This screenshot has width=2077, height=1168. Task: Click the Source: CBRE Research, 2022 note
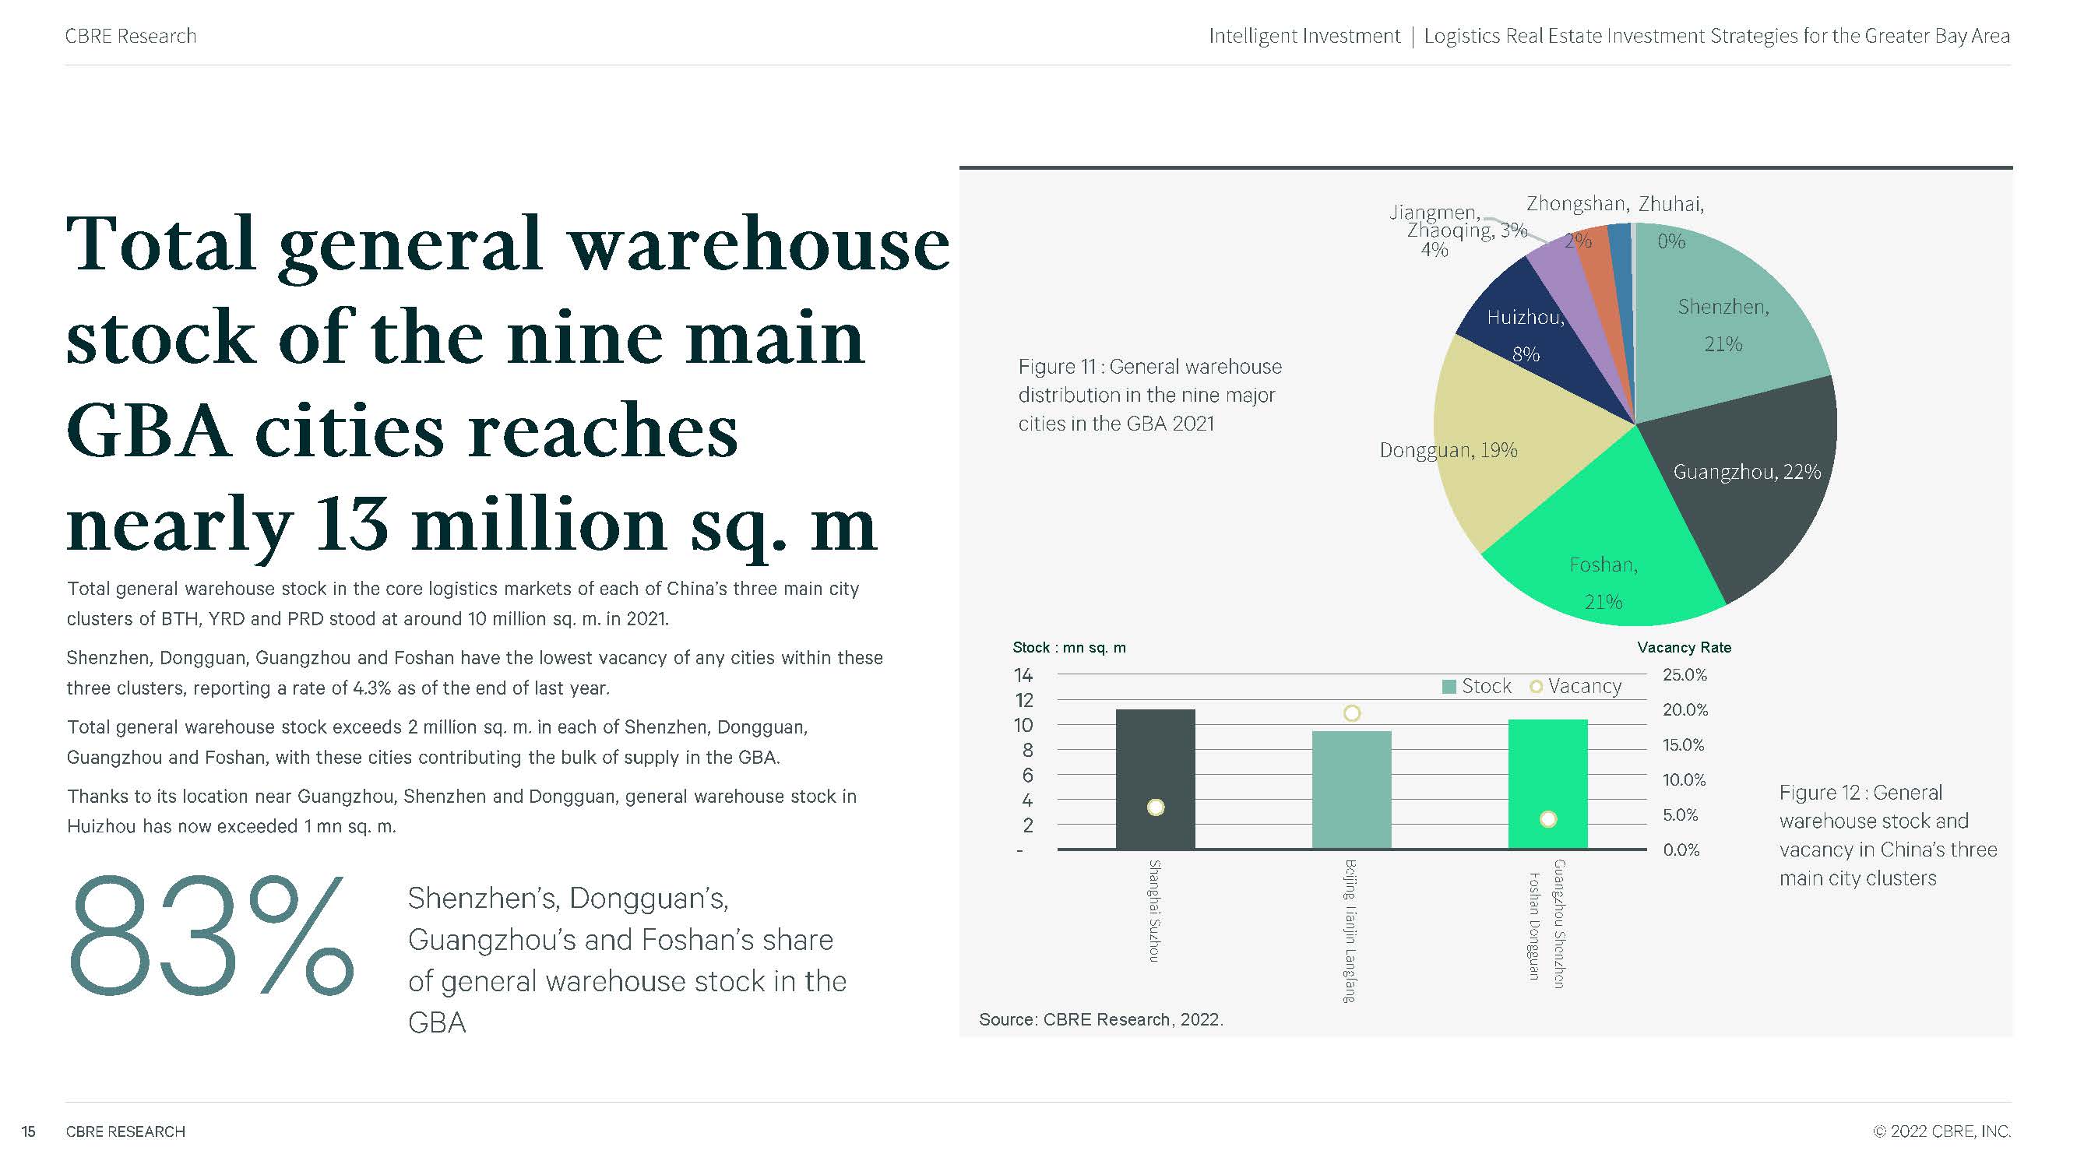[1100, 1018]
